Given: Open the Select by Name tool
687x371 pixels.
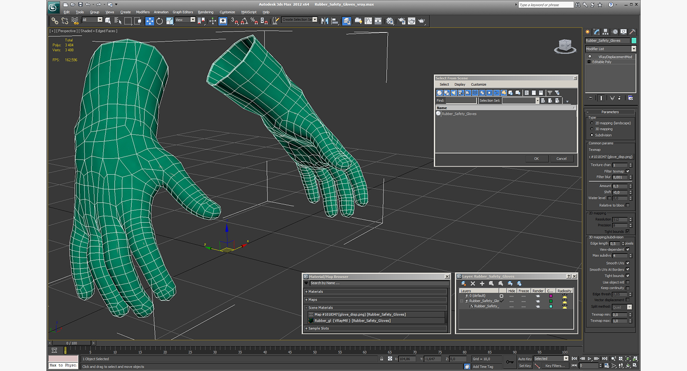Looking at the screenshot, I should click(117, 20).
